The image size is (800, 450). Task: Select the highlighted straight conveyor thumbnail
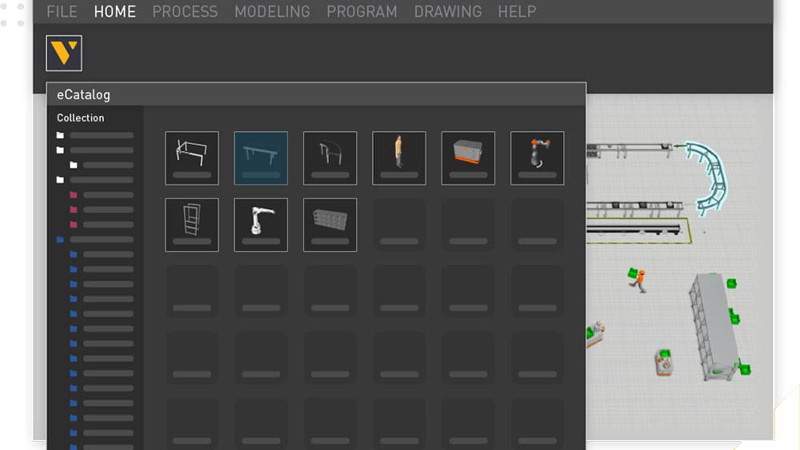(x=261, y=158)
